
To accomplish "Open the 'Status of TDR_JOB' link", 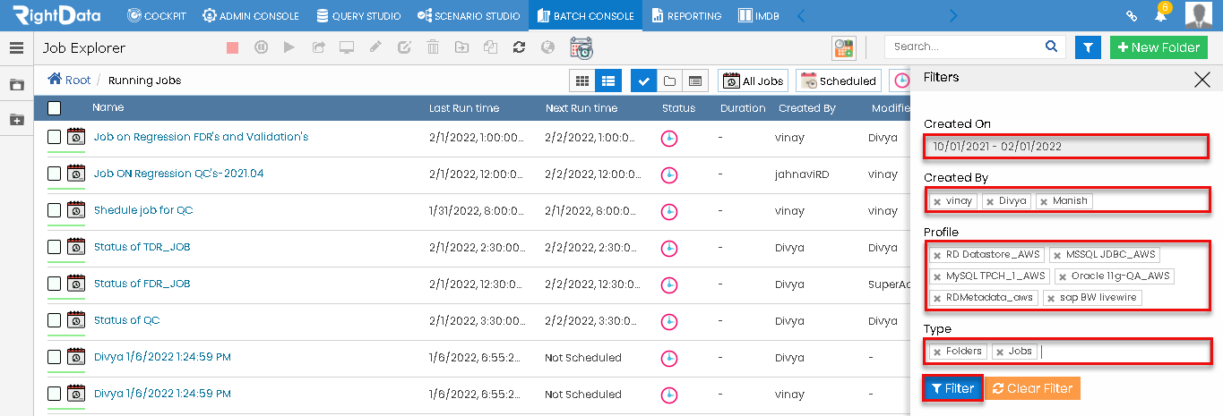I will pyautogui.click(x=142, y=247).
